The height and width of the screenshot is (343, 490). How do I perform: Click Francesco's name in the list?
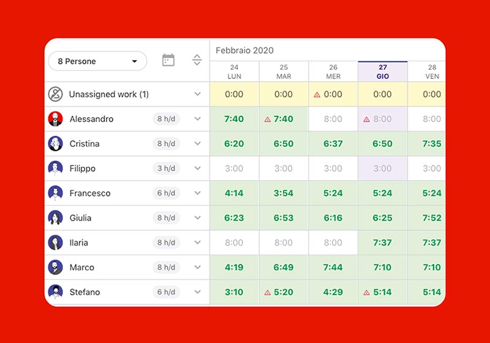point(90,193)
